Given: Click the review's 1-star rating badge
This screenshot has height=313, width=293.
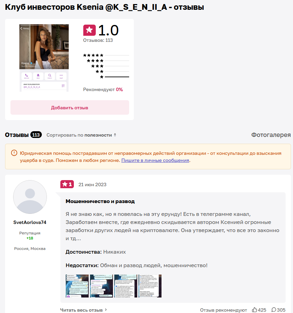Looking at the screenshot, I should (67, 184).
